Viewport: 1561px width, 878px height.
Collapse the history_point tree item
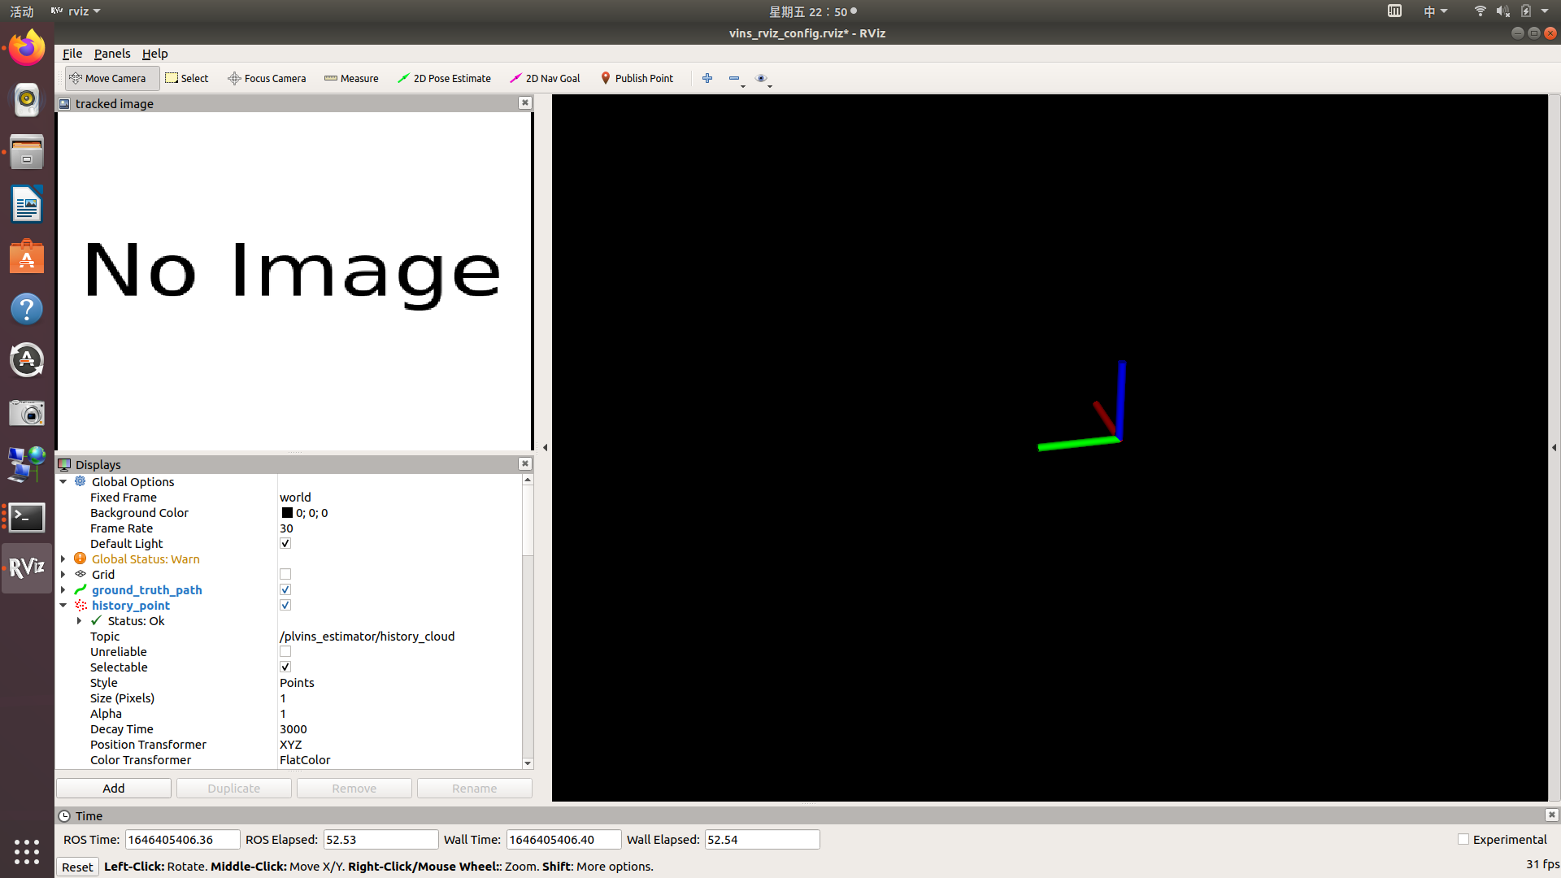[63, 606]
